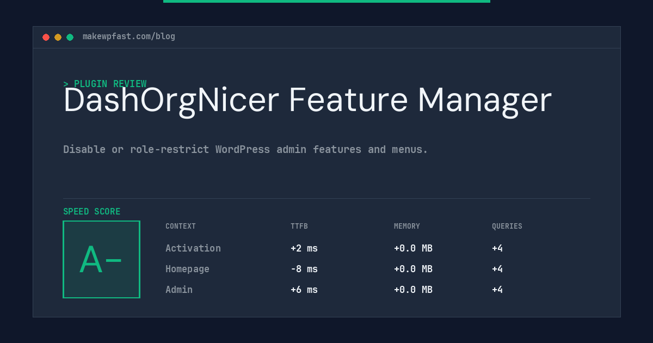Click the CONTEXT column header
This screenshot has width=653, height=343.
[x=181, y=226]
